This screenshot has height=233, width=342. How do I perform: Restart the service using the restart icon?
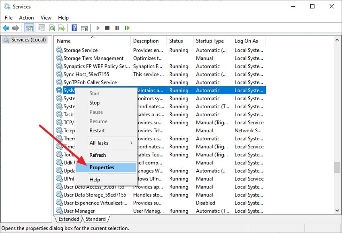pos(127,28)
